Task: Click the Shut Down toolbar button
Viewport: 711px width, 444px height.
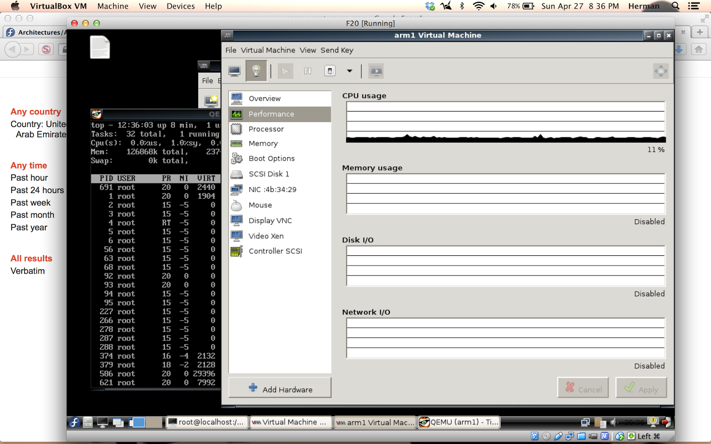Action: click(330, 71)
